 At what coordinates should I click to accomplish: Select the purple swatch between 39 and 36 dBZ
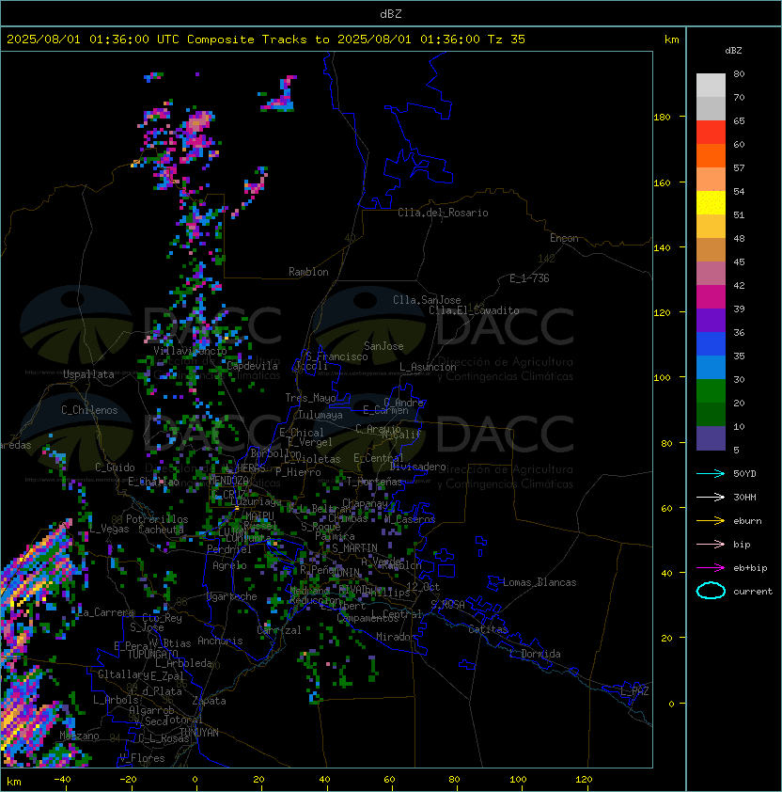click(x=711, y=320)
